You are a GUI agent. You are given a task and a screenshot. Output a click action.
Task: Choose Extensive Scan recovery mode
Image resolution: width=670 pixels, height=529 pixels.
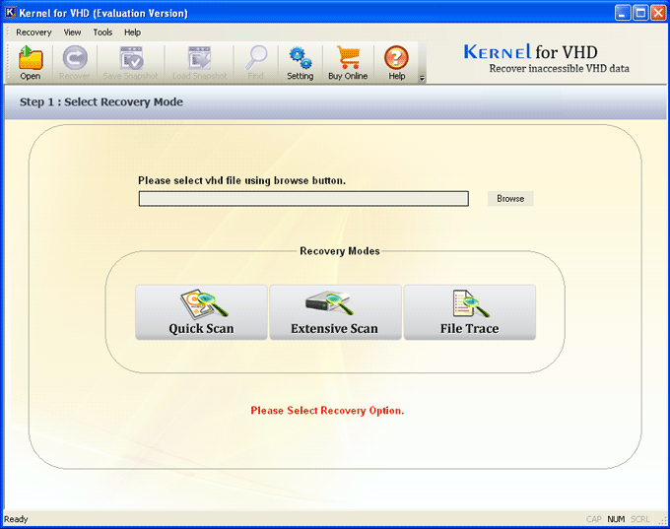pyautogui.click(x=335, y=312)
